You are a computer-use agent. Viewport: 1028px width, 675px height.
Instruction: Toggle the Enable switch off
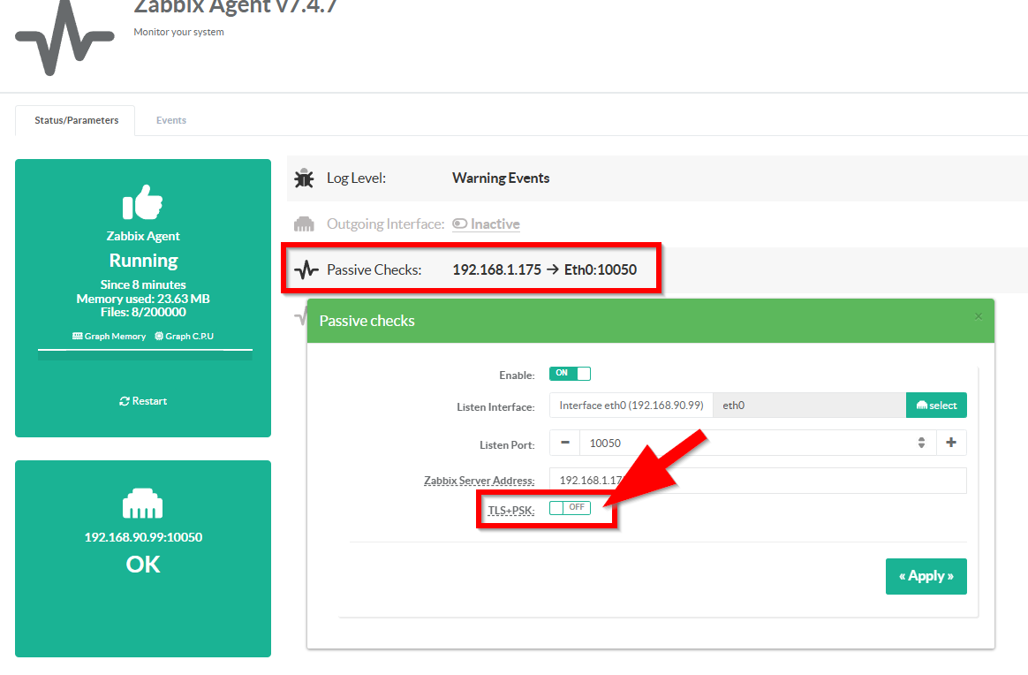pyautogui.click(x=570, y=374)
